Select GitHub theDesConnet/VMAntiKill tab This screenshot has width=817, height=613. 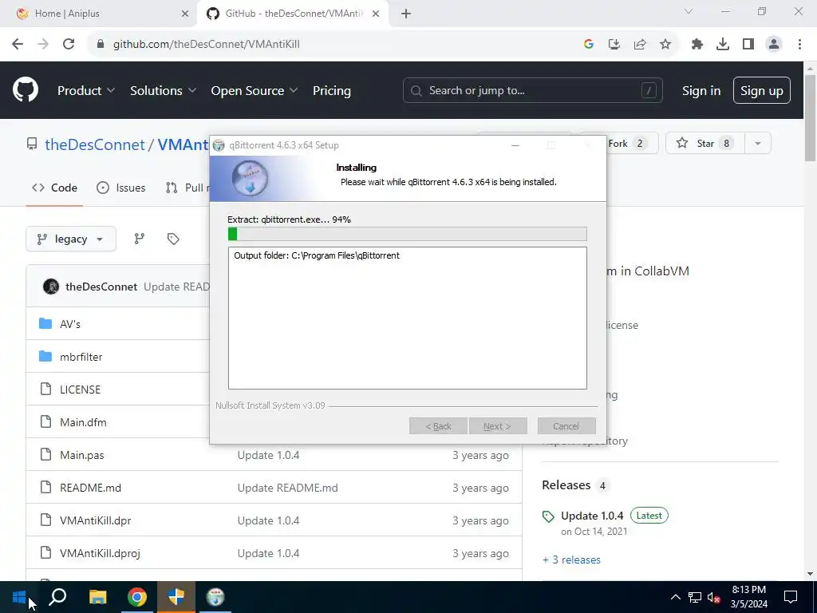click(x=294, y=14)
